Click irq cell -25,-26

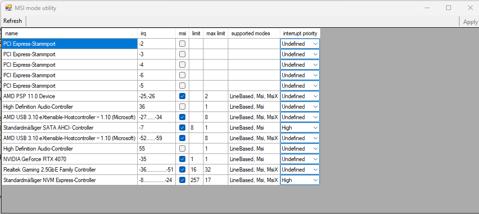coord(156,96)
